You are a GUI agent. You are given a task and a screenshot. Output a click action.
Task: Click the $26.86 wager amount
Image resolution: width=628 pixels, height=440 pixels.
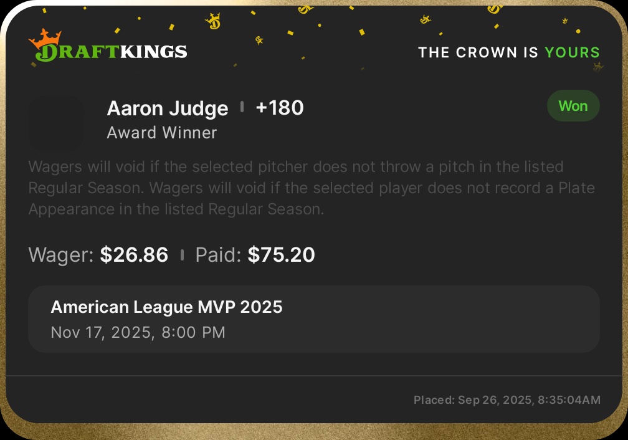[x=134, y=255]
